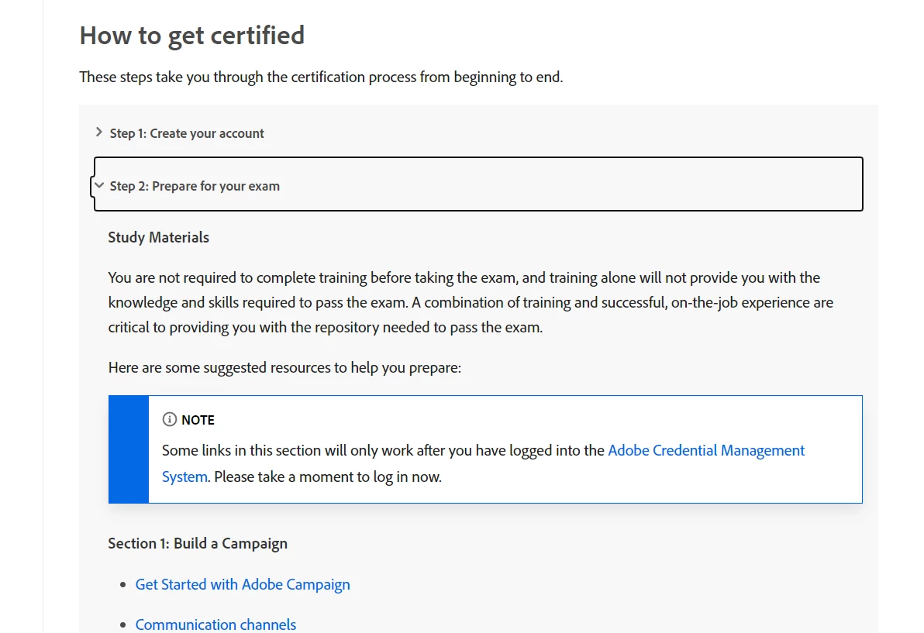924x633 pixels.
Task: Click 'Here are some suggested resources' text
Action: pos(284,367)
